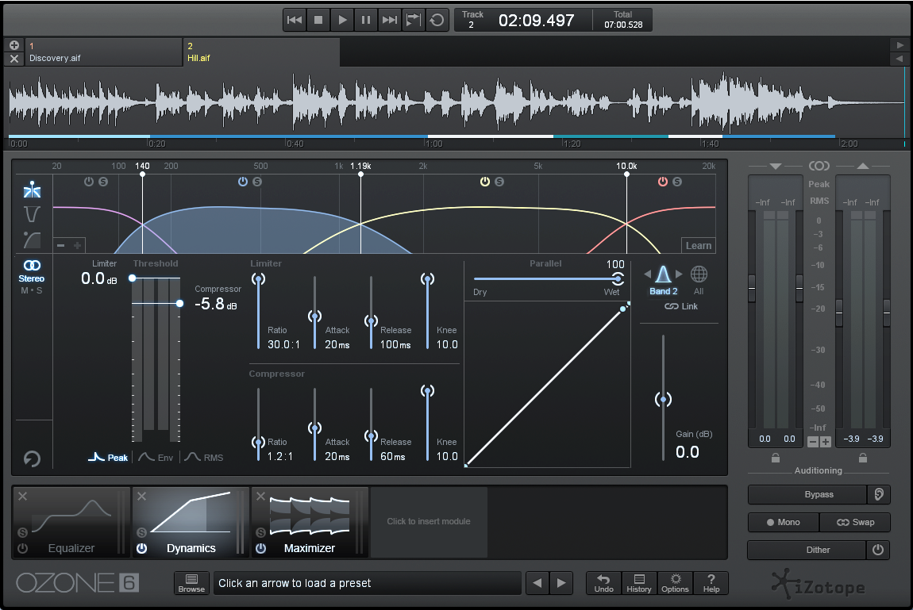Select the Discovery.aif track tab
913x610 pixels.
coord(103,52)
